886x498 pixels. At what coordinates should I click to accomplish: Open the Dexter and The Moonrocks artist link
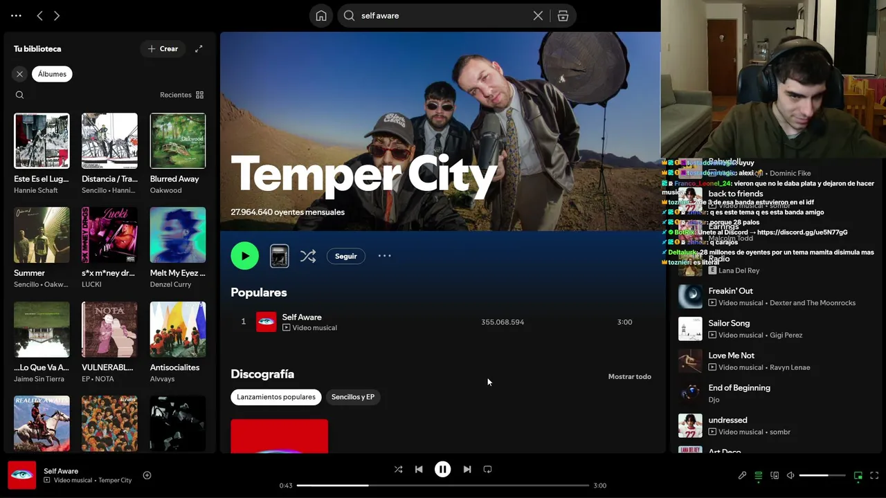tap(813, 303)
